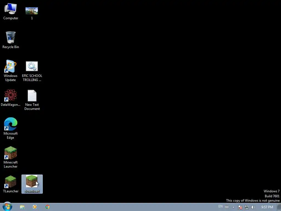Select the Minecraft image file named 1
The width and height of the screenshot is (281, 211).
(32, 13)
